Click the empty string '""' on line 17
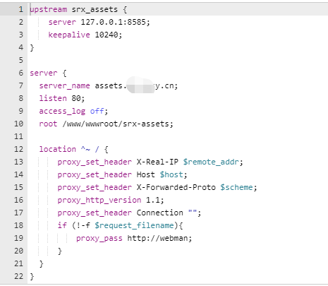The image size is (328, 286). pyautogui.click(x=193, y=212)
